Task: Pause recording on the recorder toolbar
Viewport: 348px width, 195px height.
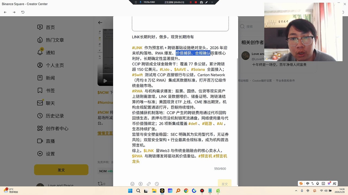Action: click(x=191, y=2)
